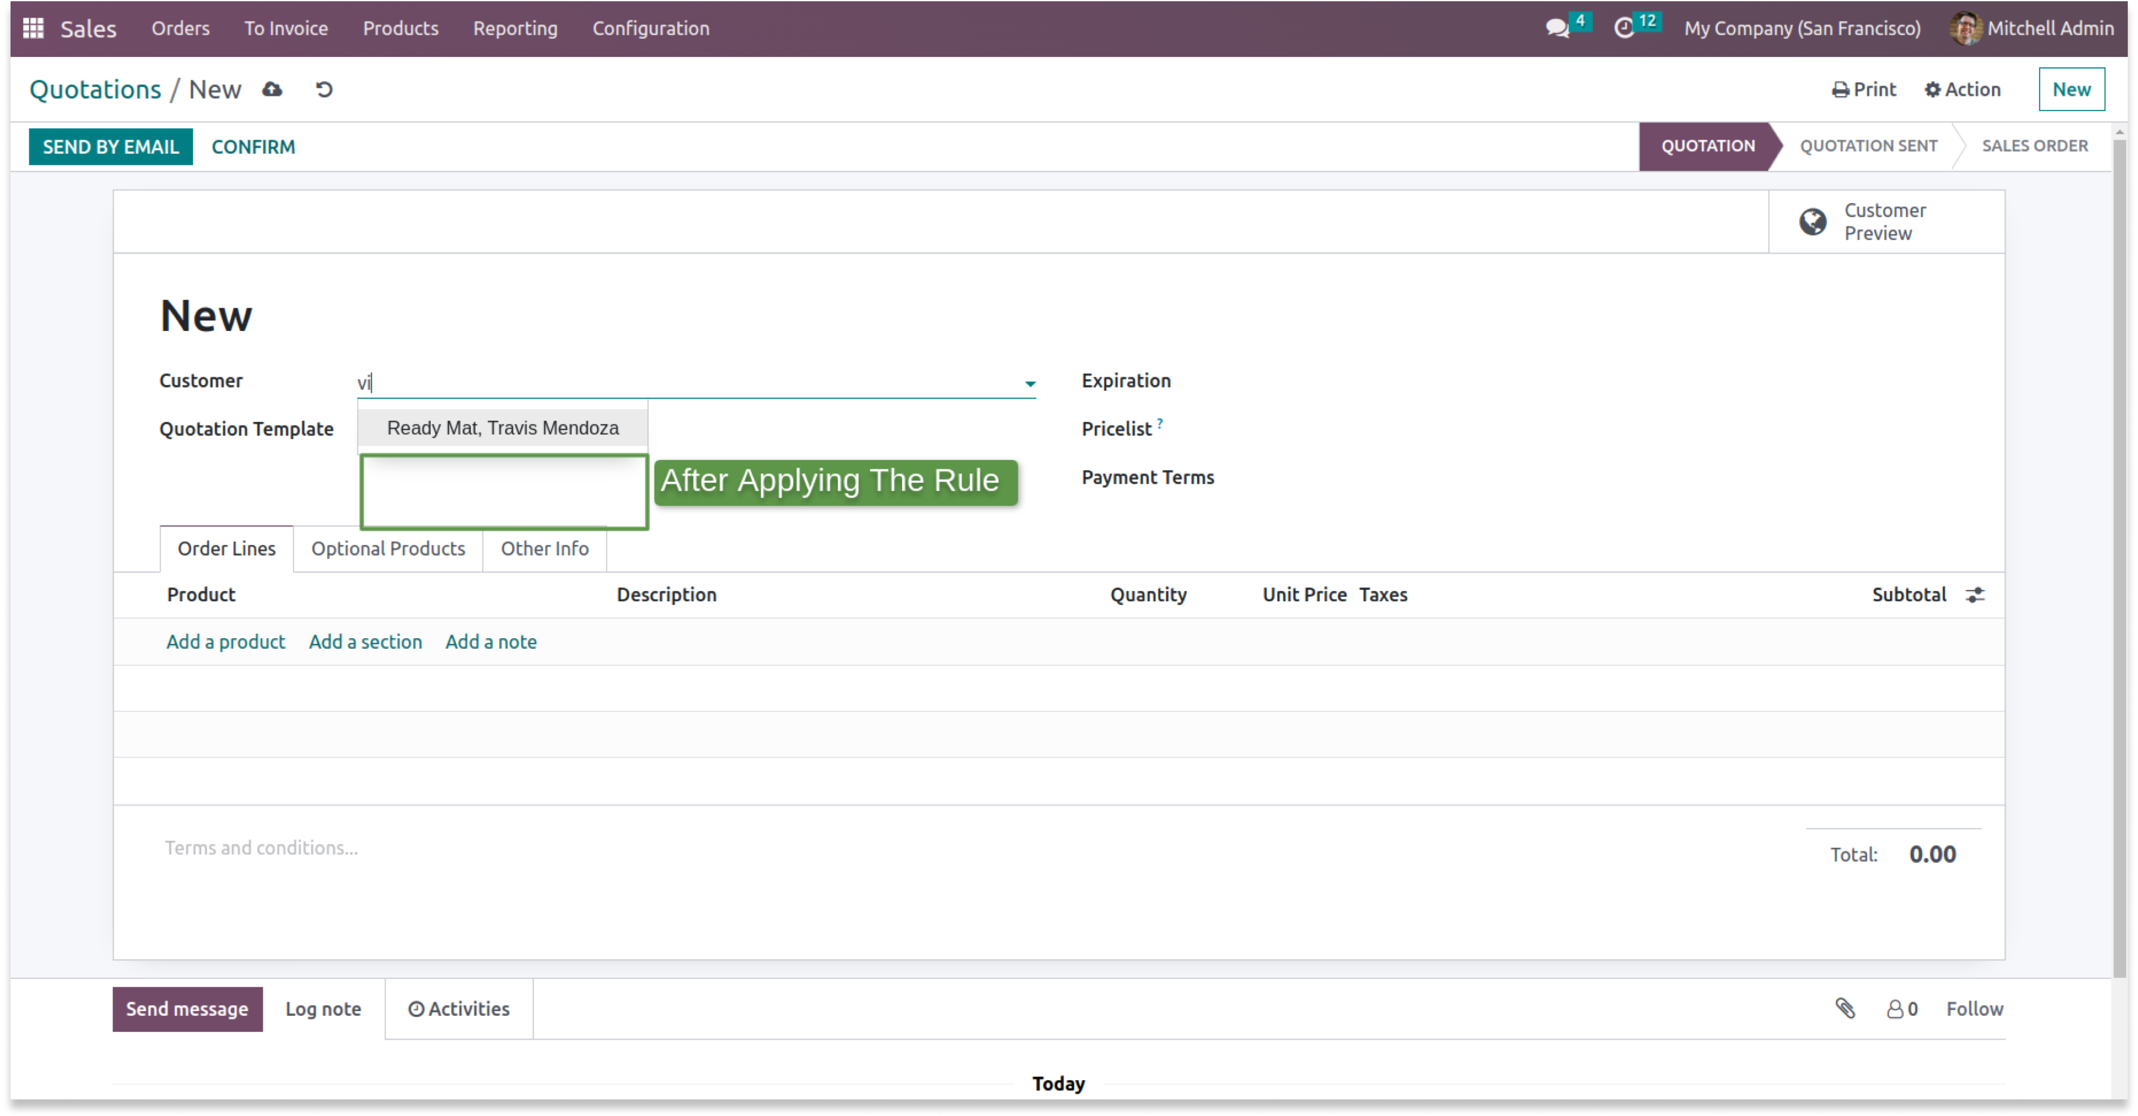Click the Customer Preview globe icon

(1812, 222)
